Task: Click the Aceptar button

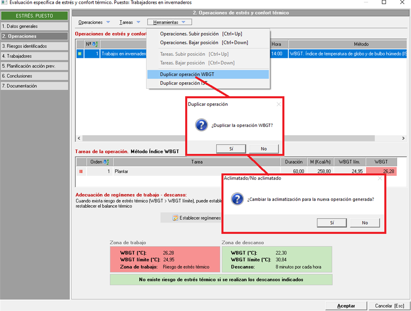Action: click(346, 306)
